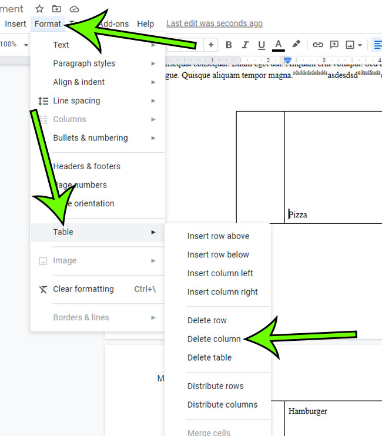The height and width of the screenshot is (436, 382).
Task: Open the Help menu
Action: (145, 24)
